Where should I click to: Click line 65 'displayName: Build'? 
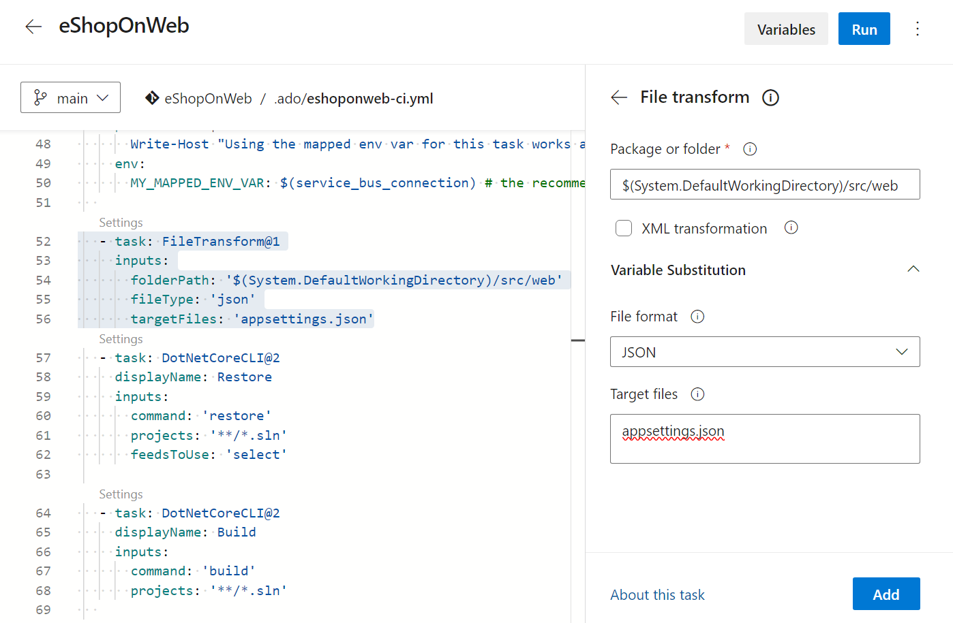[x=185, y=532]
